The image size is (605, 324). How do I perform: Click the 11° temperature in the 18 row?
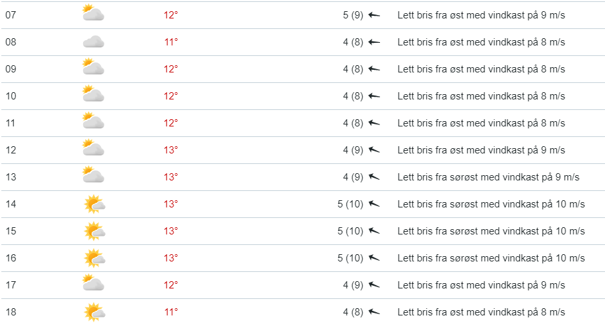tap(171, 312)
